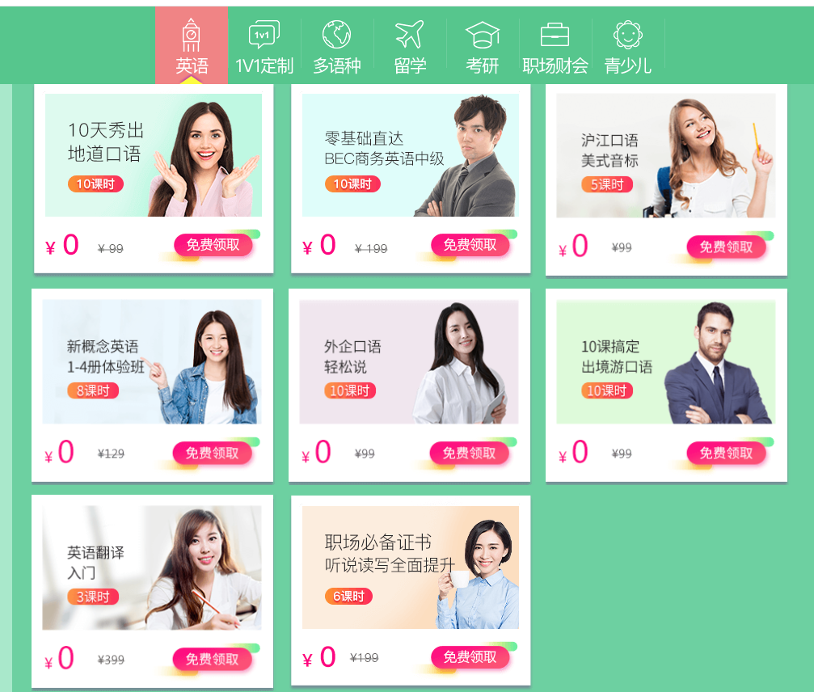Image resolution: width=814 pixels, height=692 pixels.
Task: Get the free 英语翻译入门 course
Action: 213,660
